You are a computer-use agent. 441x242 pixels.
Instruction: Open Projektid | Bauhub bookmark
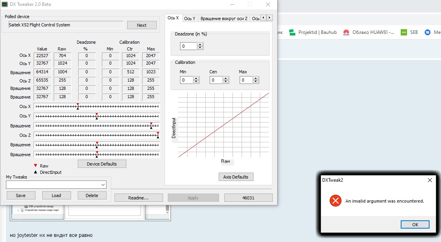(313, 33)
